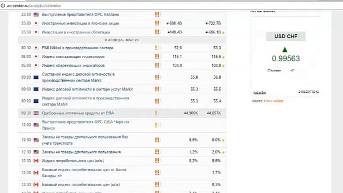Click importance marker for ФРС Каплана row
The image size is (343, 193).
click(x=157, y=14)
